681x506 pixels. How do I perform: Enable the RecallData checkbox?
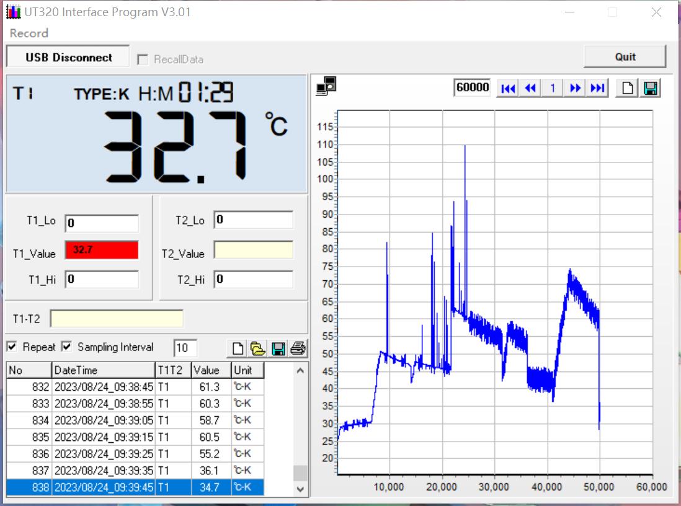pos(143,60)
